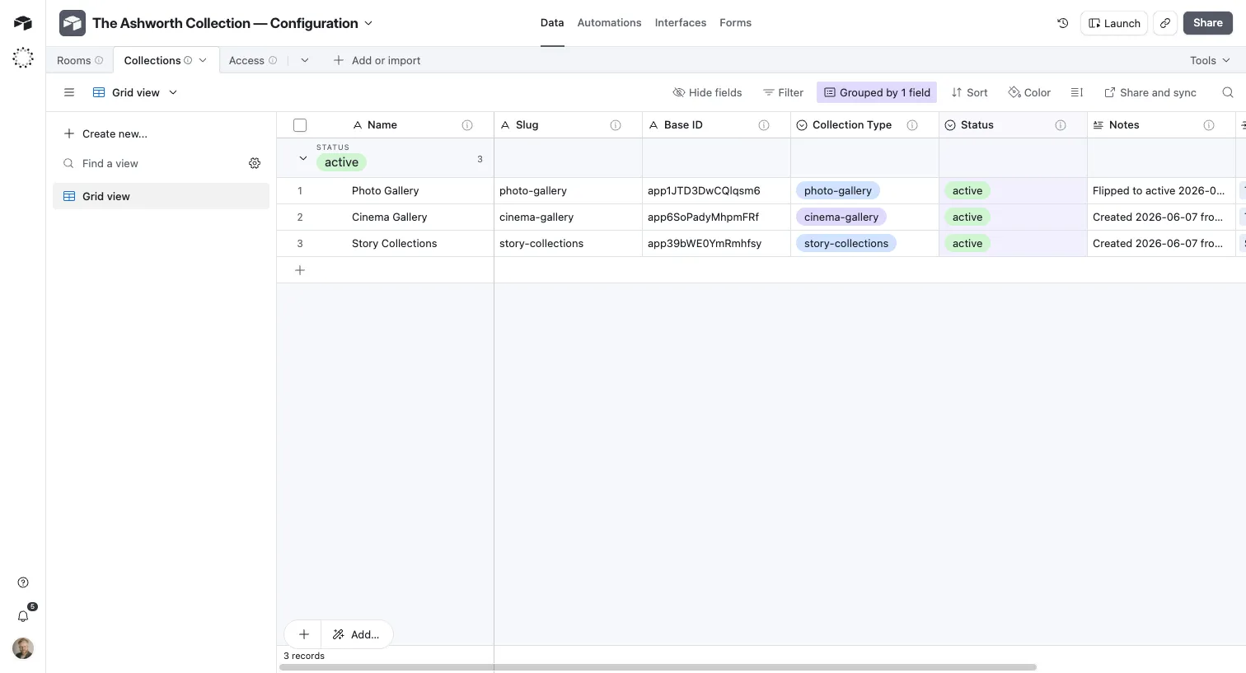This screenshot has height=673, width=1246.
Task: Switch to the Forms tab
Action: [735, 23]
